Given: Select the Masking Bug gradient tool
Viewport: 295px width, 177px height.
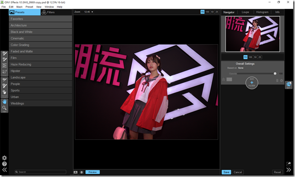Looking at the screenshot, I should click(x=5, y=66).
